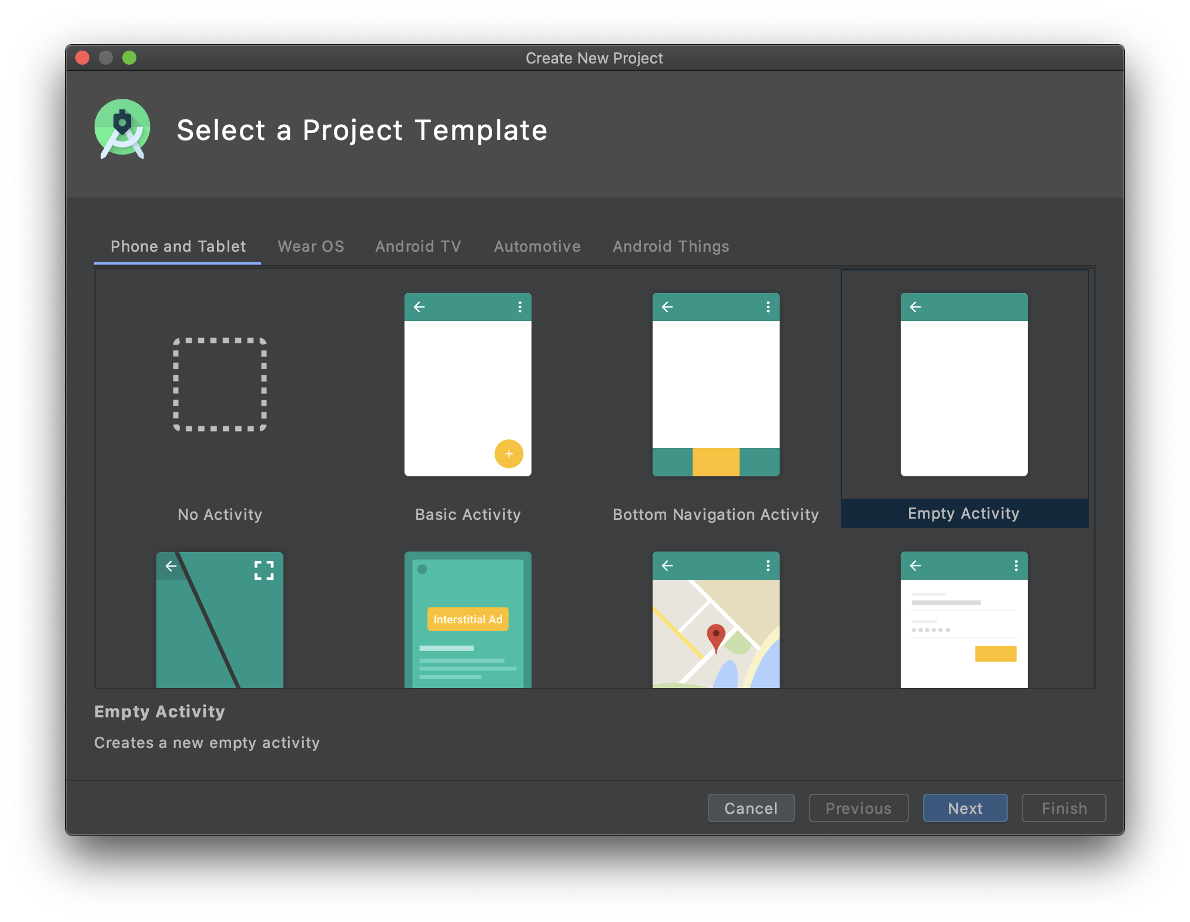Select the Phone and Tablet tab

click(178, 246)
